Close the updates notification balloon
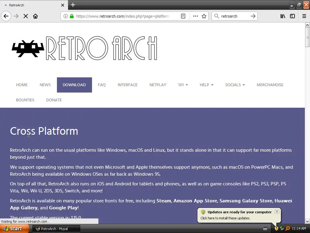Image resolution: width=310 pixels, height=233 pixels. tap(277, 211)
